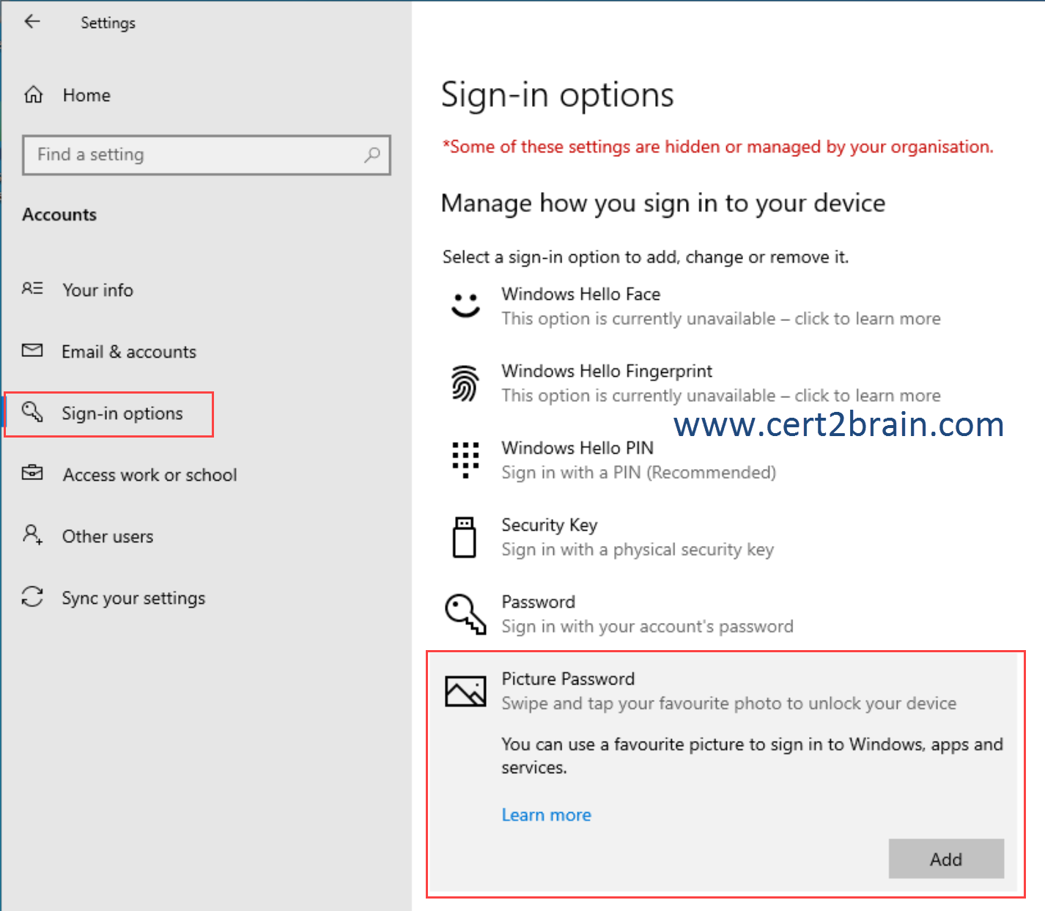This screenshot has height=911, width=1045.
Task: Click the Security Key USB icon
Action: pos(465,537)
